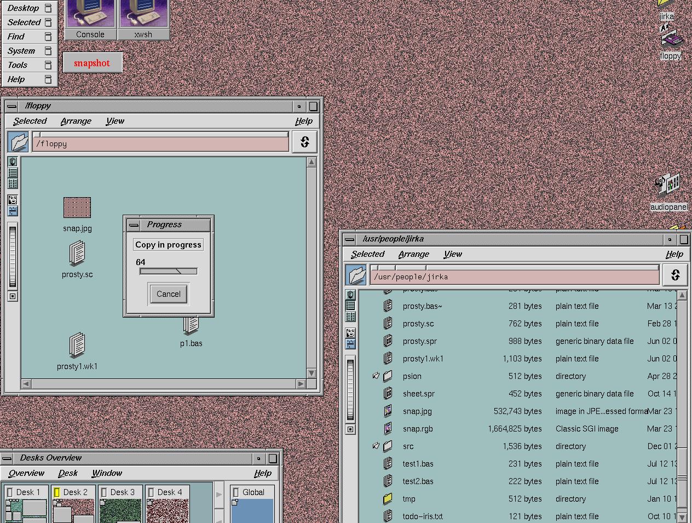This screenshot has height=523, width=692.
Task: Expand the psion directory arrow
Action: pyautogui.click(x=376, y=376)
